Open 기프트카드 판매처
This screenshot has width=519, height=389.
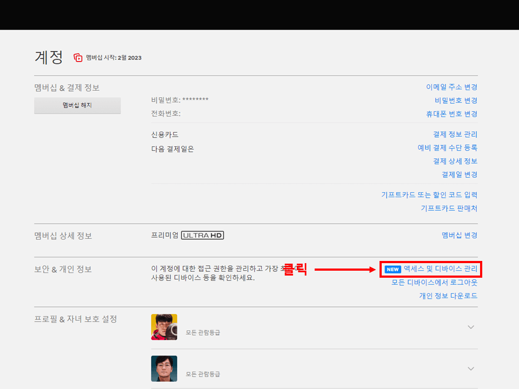[x=449, y=208]
